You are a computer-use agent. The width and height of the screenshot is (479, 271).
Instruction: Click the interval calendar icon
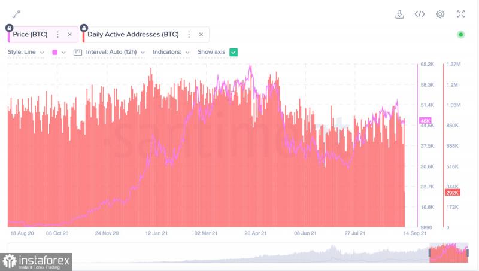78,52
